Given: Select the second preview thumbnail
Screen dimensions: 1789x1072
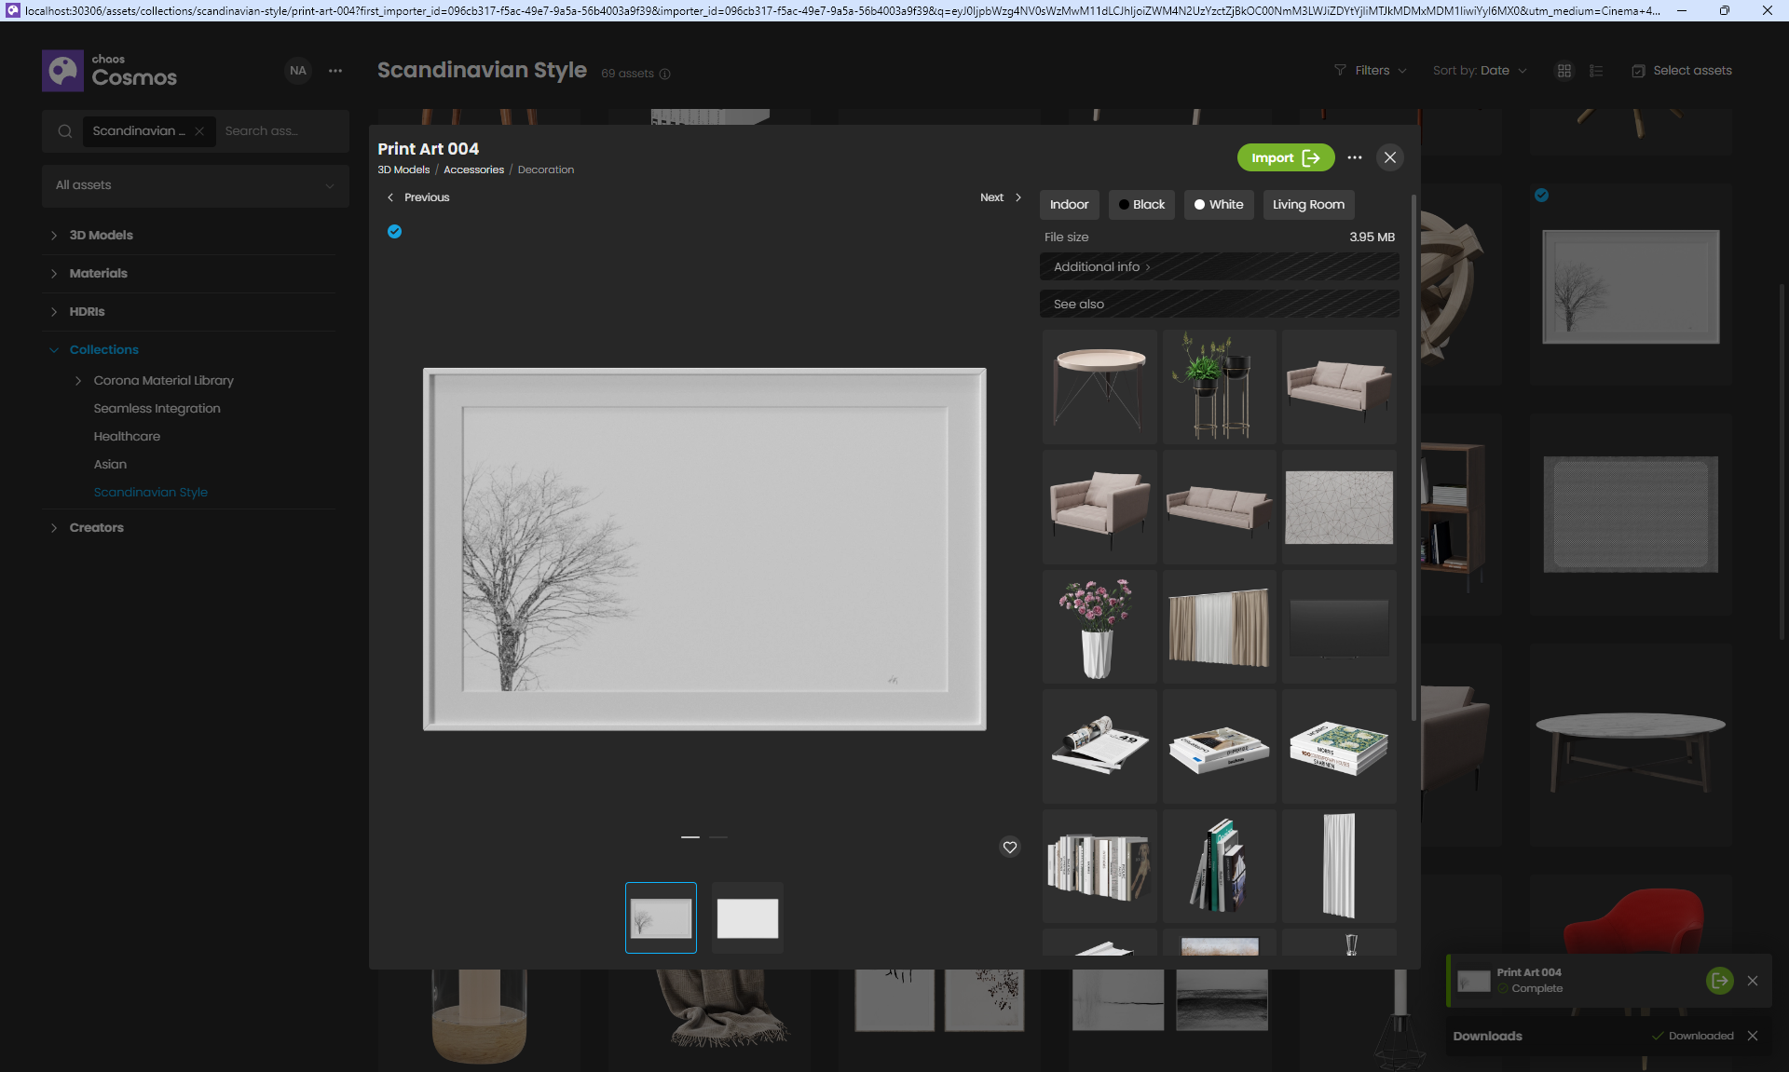Looking at the screenshot, I should pyautogui.click(x=747, y=918).
